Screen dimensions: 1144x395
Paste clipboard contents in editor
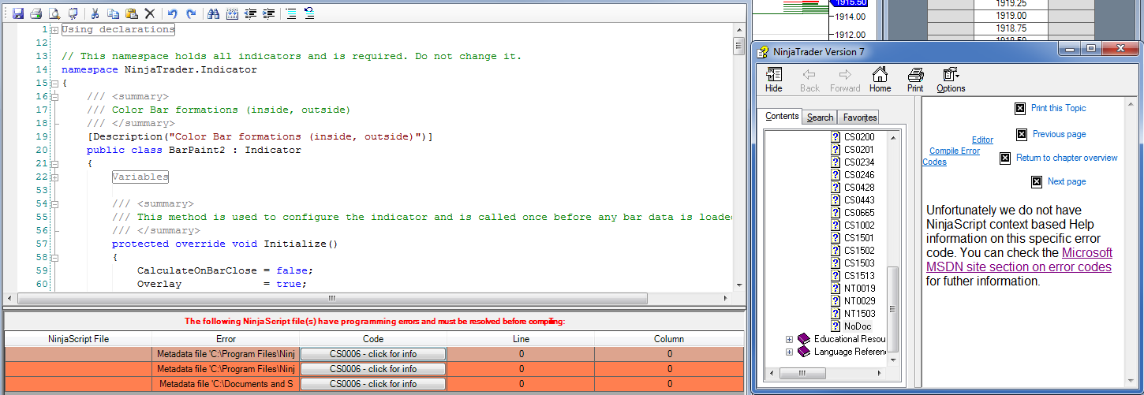coord(131,13)
